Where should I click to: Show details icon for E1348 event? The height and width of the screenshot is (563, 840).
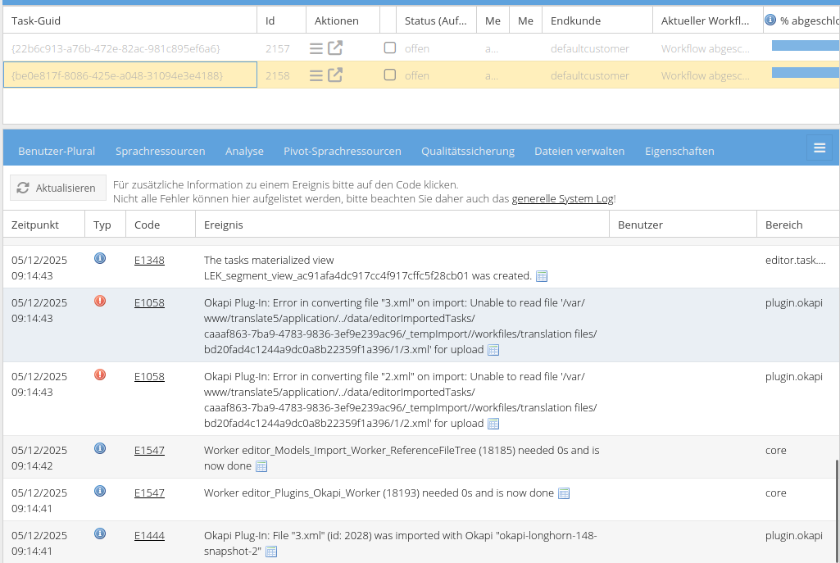pos(542,276)
